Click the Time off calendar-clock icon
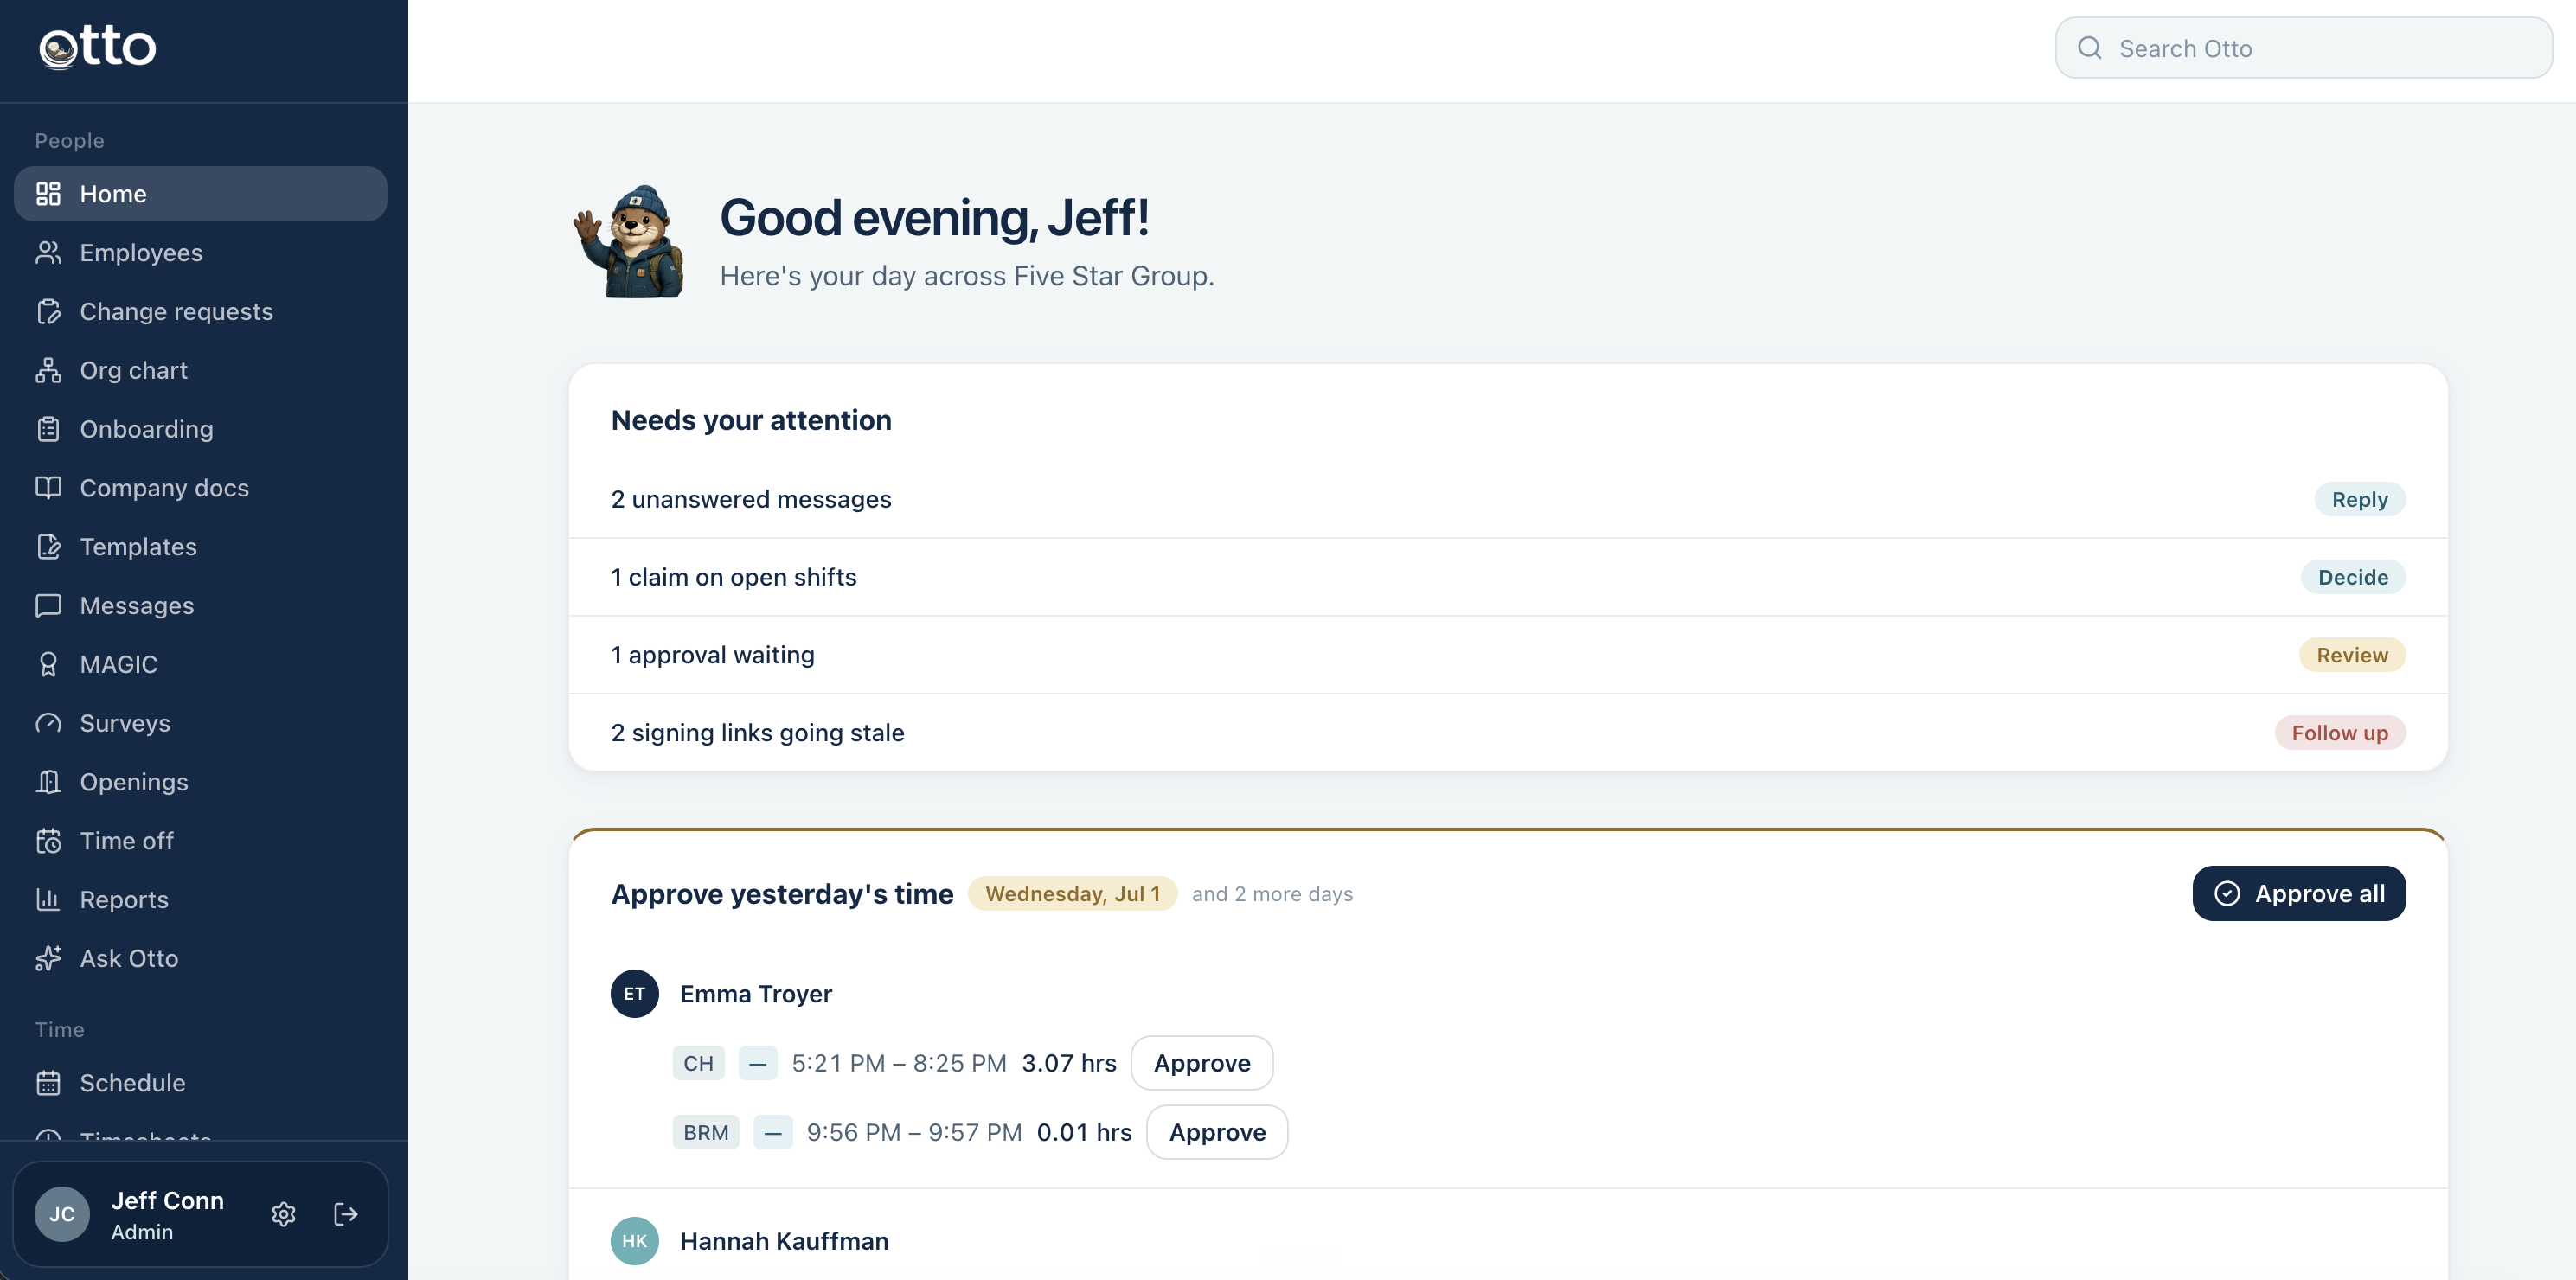 point(48,841)
